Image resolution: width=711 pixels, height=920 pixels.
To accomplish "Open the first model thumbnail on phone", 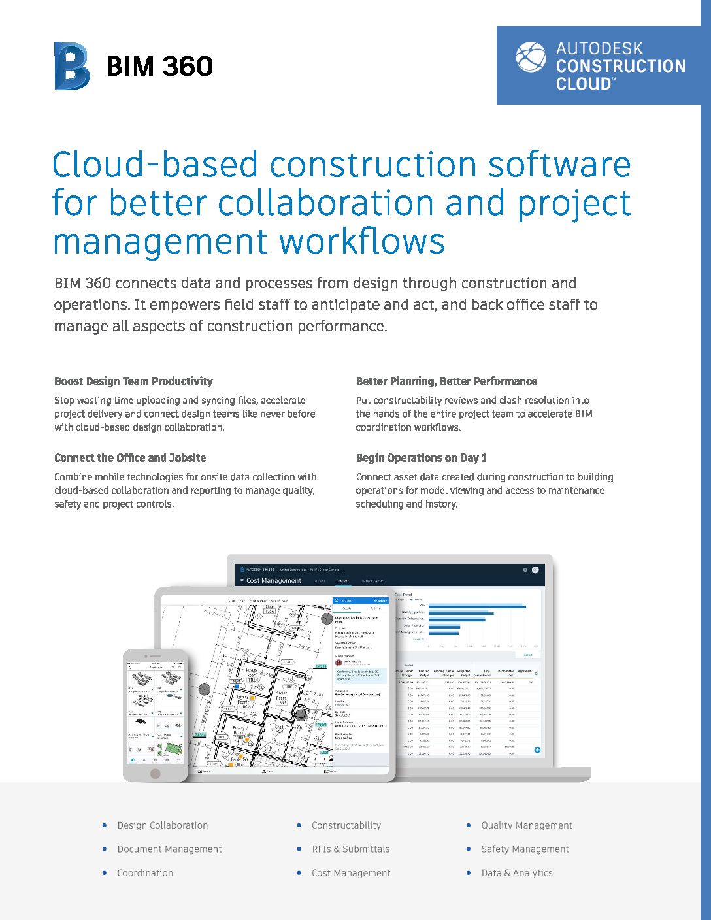I will 140,679.
